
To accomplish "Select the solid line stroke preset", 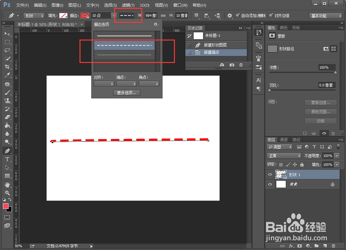I will click(x=124, y=36).
